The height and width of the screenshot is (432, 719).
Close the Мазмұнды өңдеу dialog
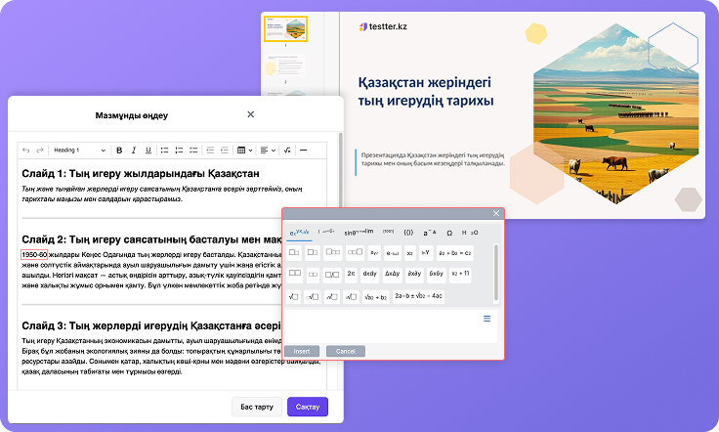pos(250,114)
